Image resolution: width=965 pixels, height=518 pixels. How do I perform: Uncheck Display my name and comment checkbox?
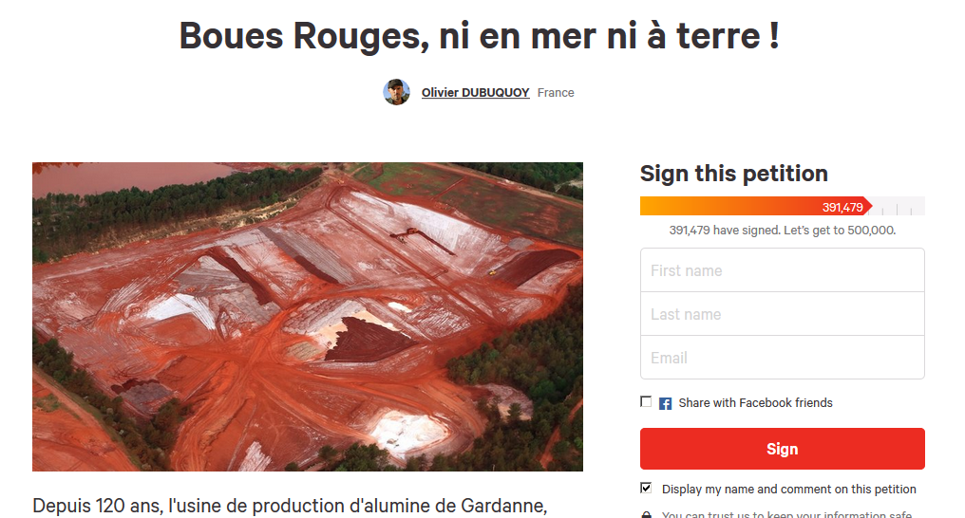[646, 488]
